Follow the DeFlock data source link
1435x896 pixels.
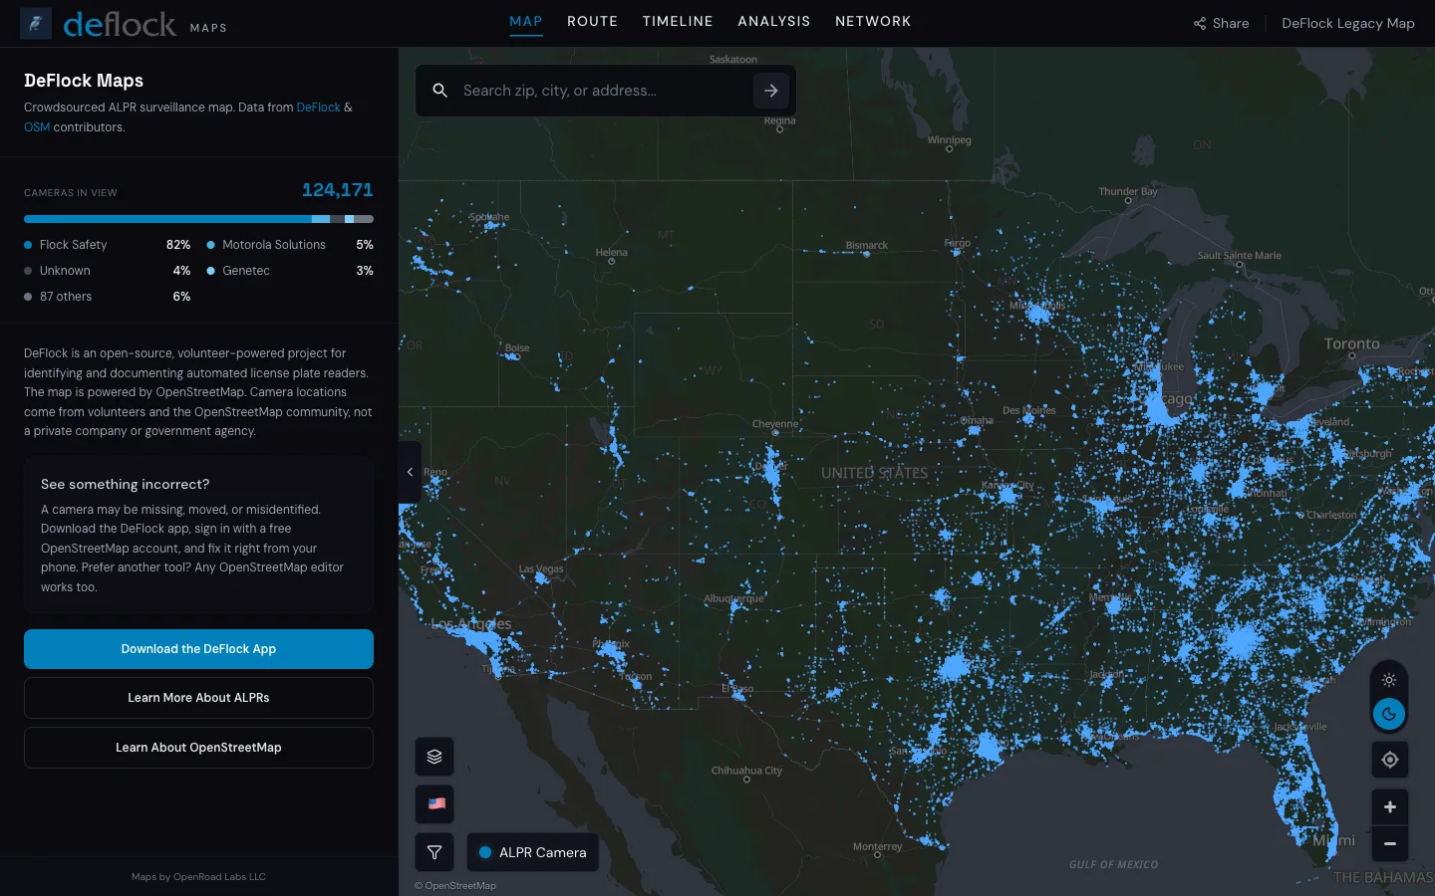pyautogui.click(x=319, y=108)
